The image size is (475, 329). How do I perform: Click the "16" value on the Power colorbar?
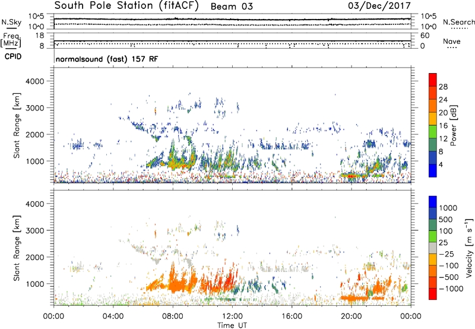point(443,125)
